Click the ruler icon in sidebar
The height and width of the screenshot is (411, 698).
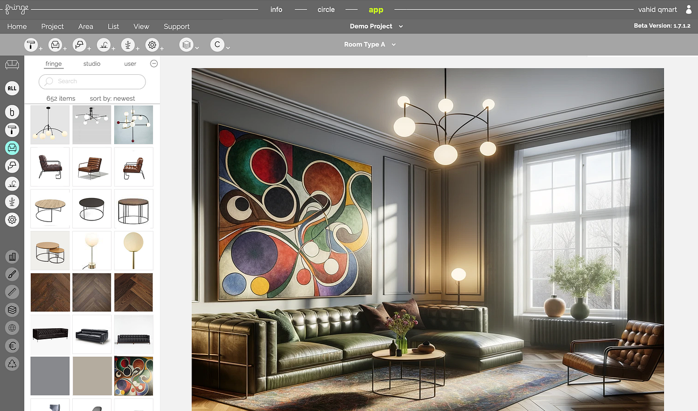(12, 292)
